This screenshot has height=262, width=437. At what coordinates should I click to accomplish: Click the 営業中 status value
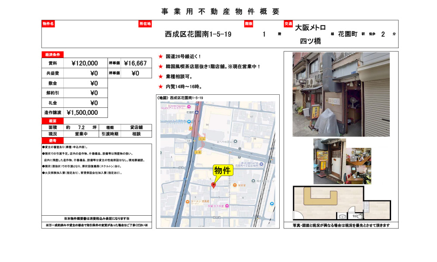click(x=81, y=134)
